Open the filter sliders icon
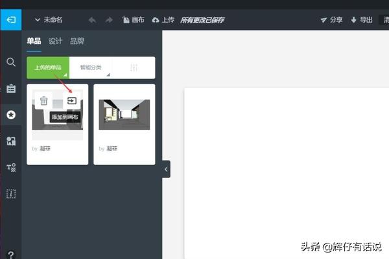This screenshot has width=389, height=259. pos(134,67)
